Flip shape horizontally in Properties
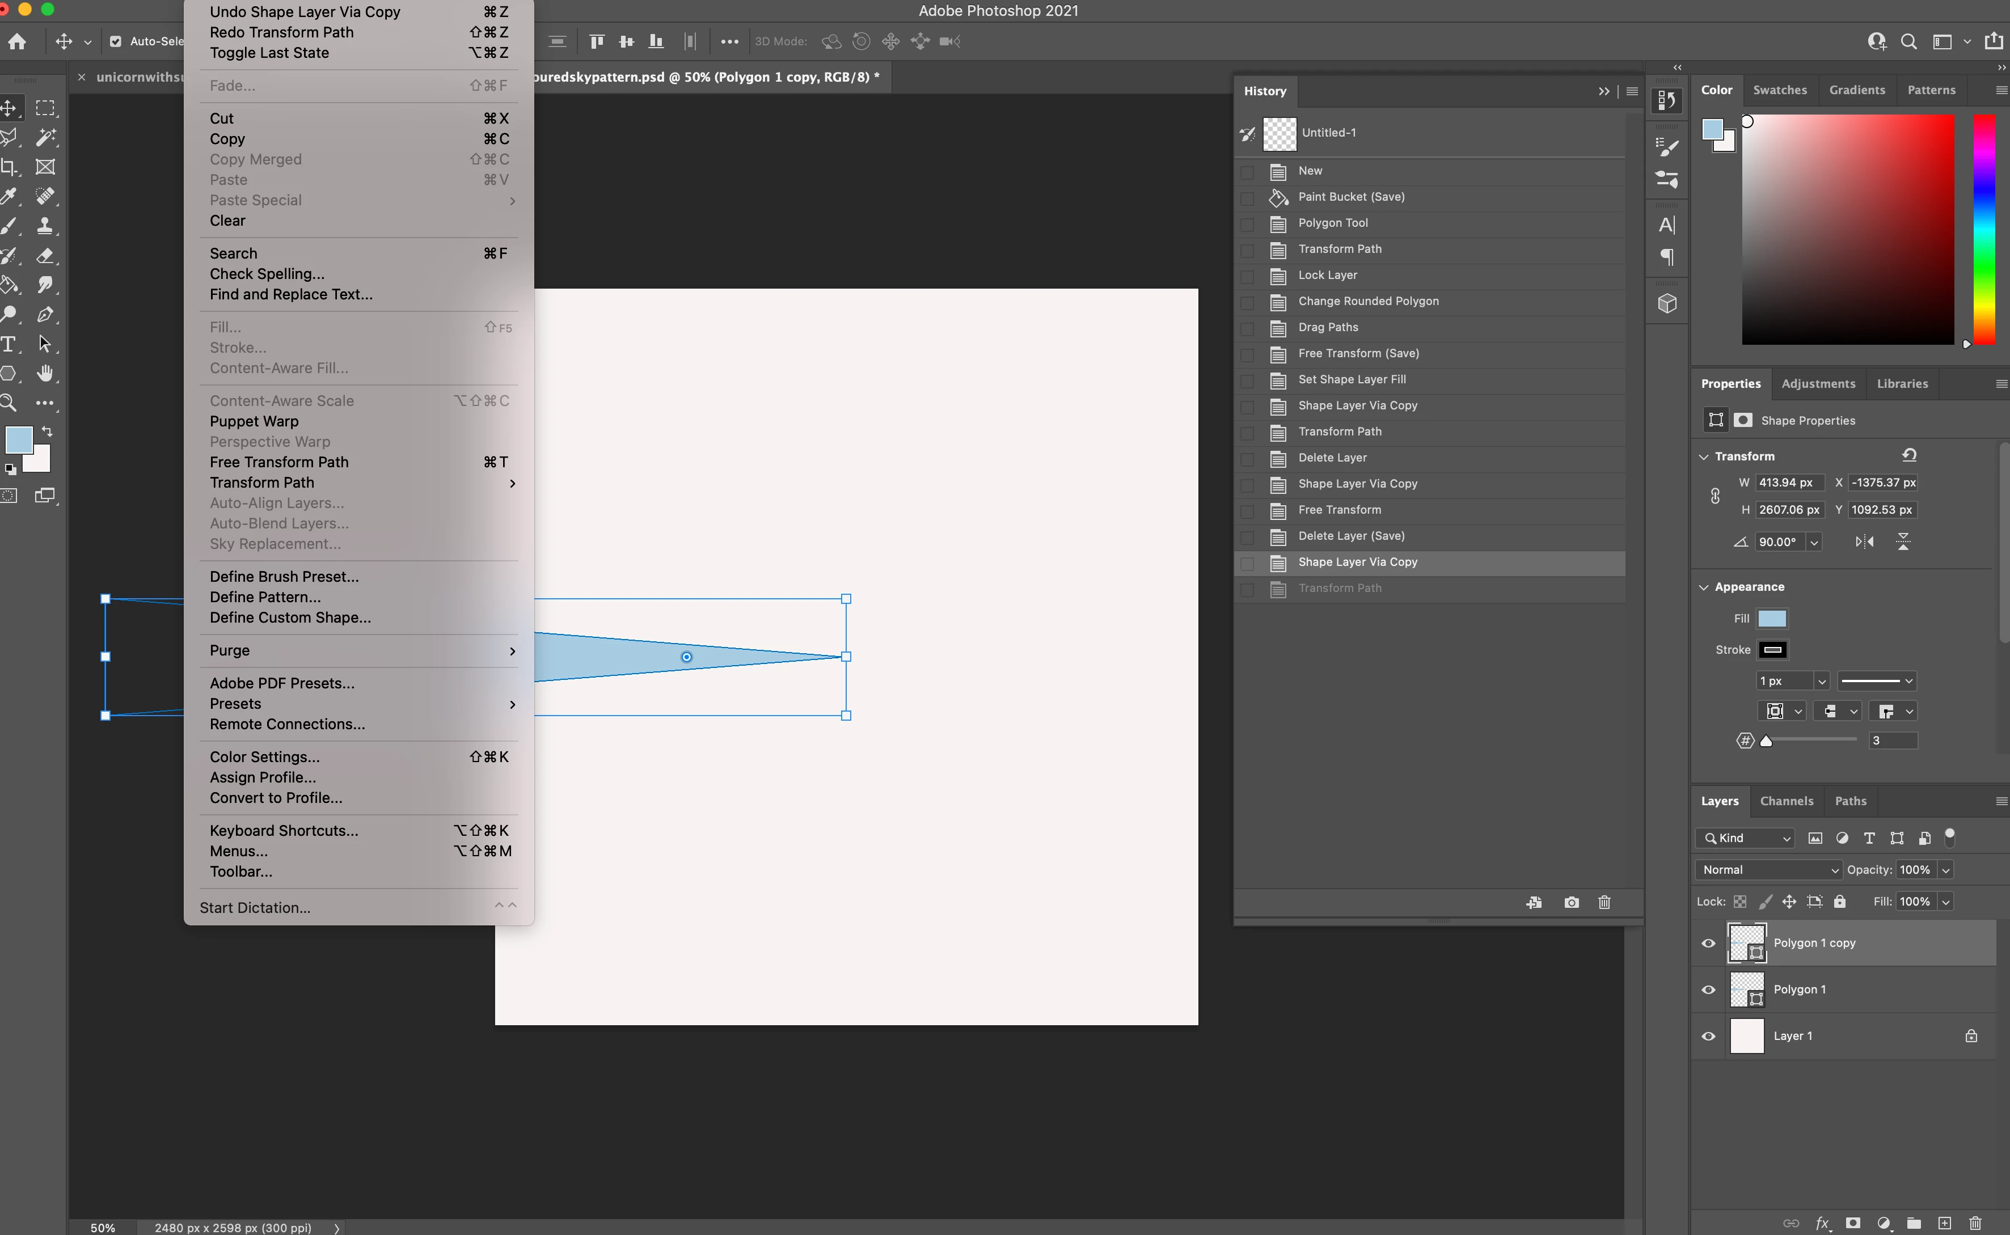The width and height of the screenshot is (2010, 1235). pyautogui.click(x=1864, y=542)
